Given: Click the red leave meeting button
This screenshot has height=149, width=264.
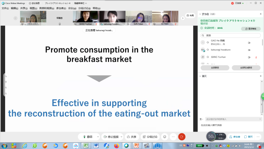Looking at the screenshot, I should 182,137.
